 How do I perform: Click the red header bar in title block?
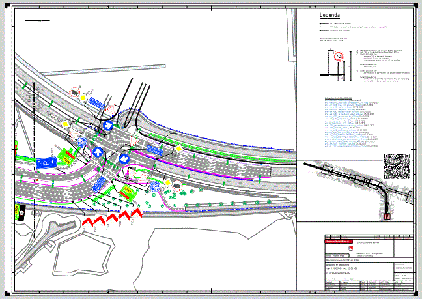pos(338,242)
